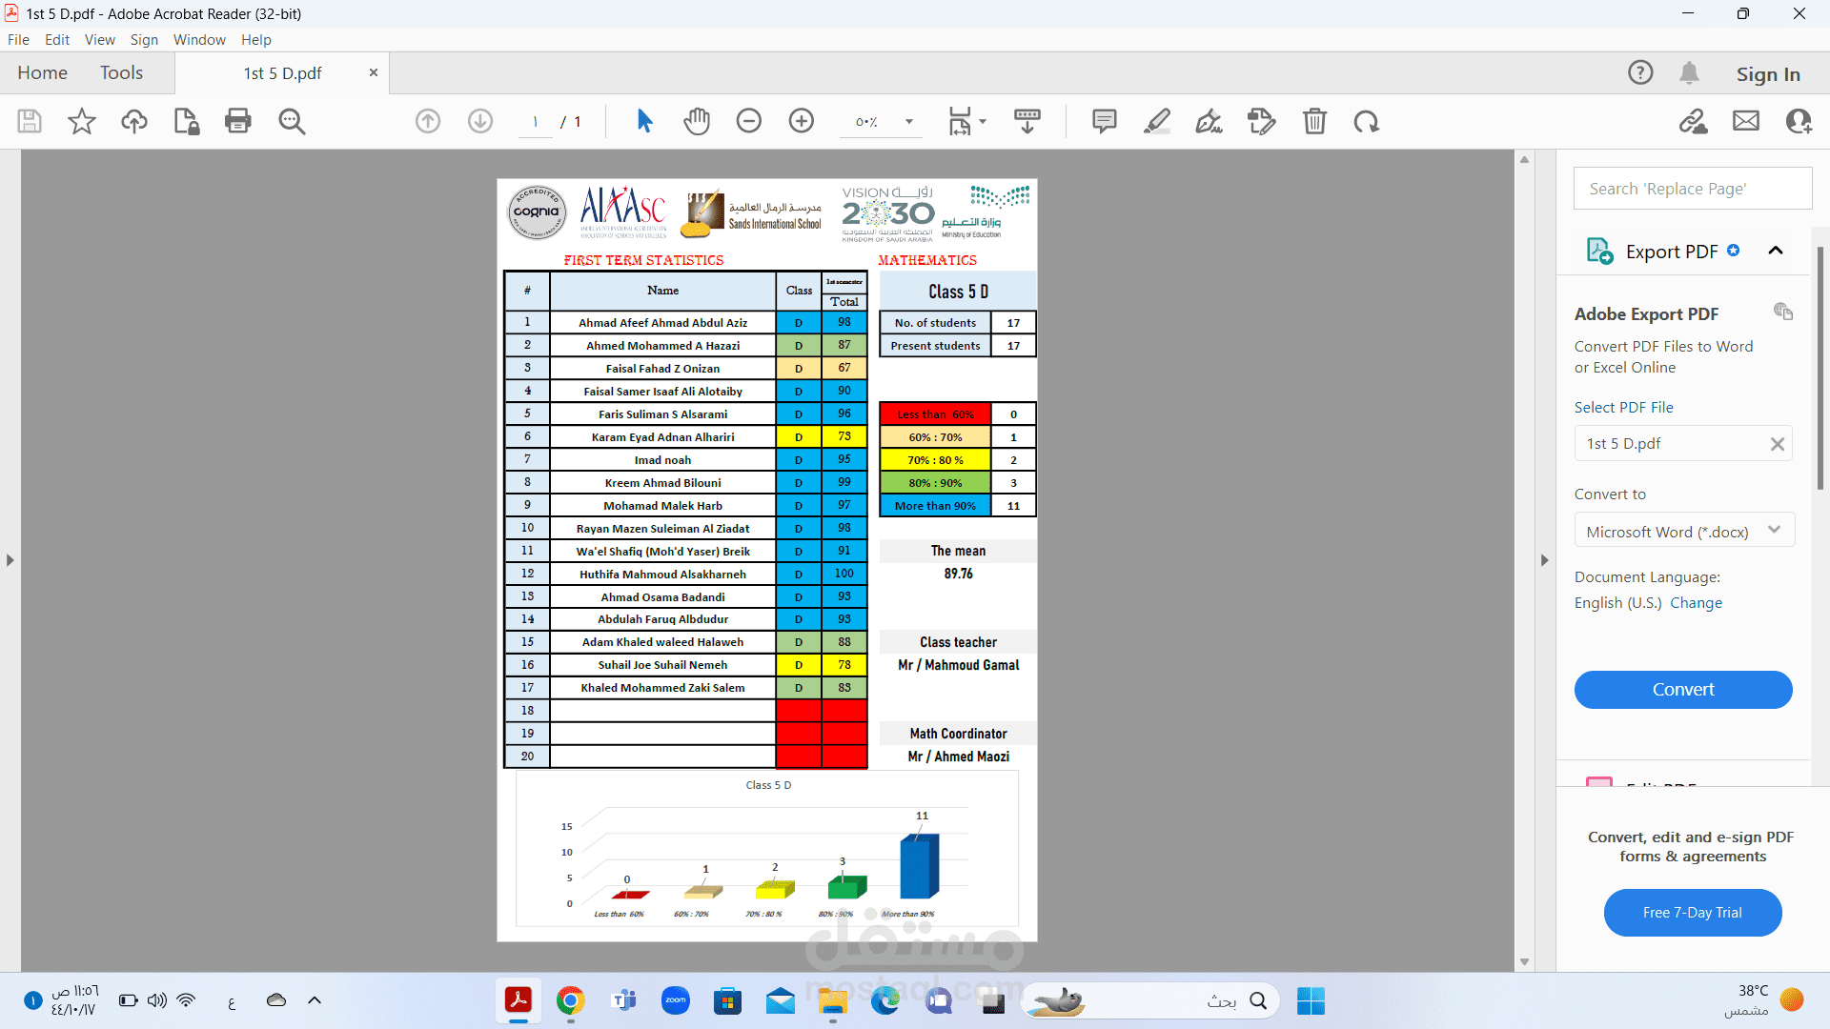Remove selected file 1st 5 D.pdf
The image size is (1830, 1029).
click(1777, 443)
